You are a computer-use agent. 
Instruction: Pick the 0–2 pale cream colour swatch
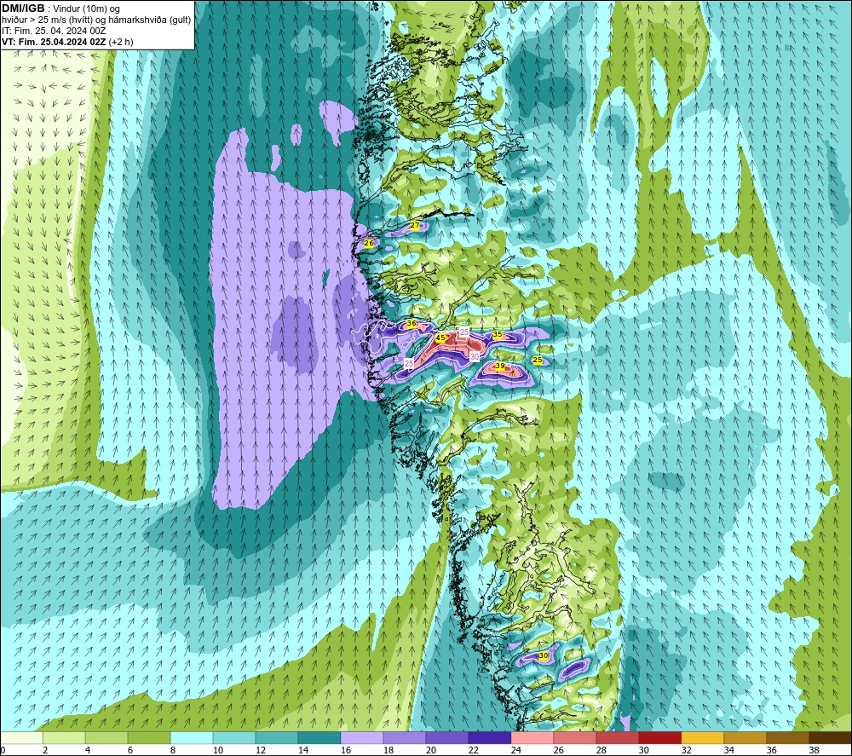21,737
